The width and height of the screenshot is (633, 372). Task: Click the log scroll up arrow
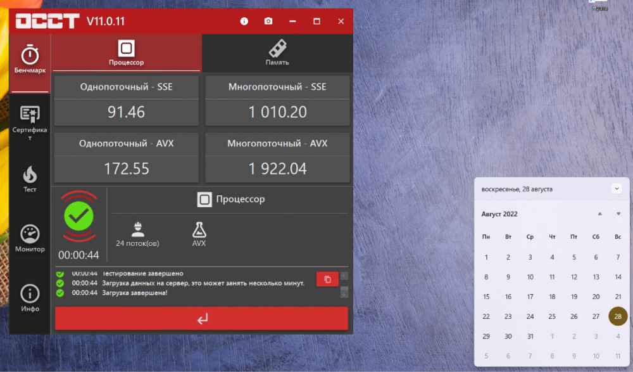click(x=344, y=276)
